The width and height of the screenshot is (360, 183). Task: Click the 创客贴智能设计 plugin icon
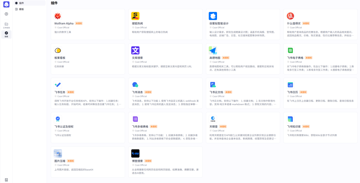(x=213, y=16)
